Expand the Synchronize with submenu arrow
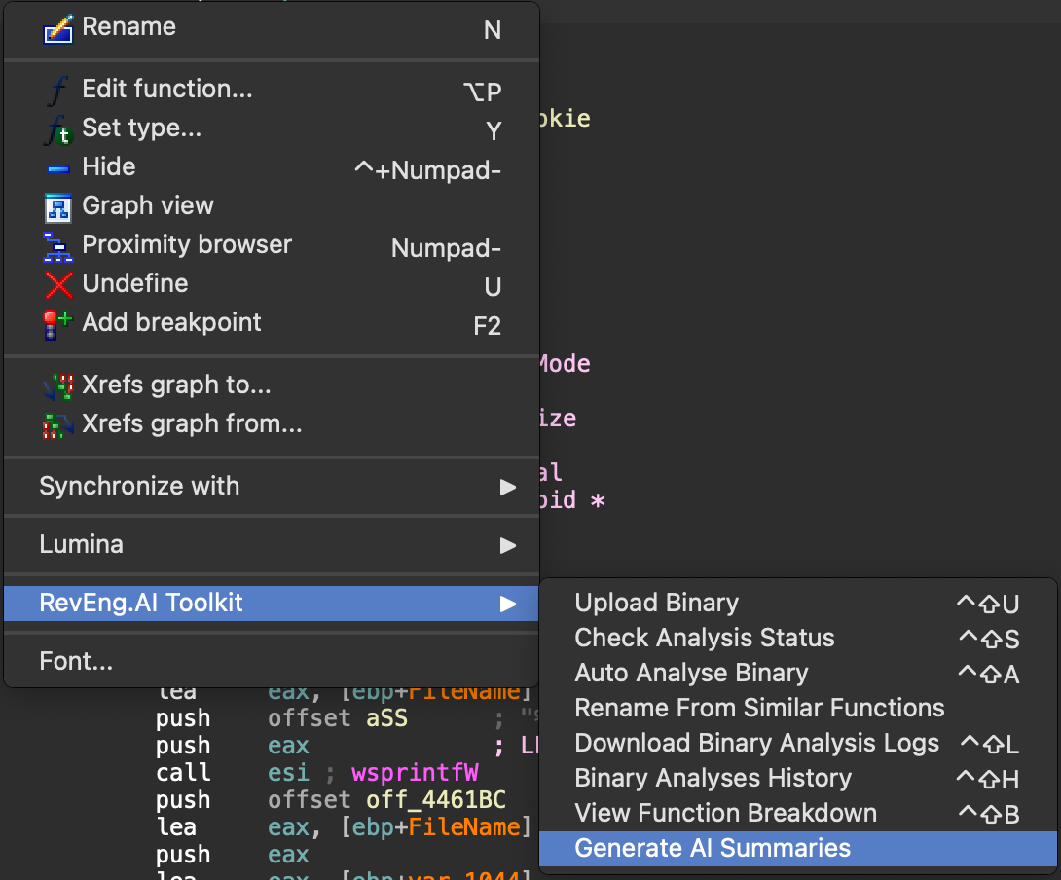The height and width of the screenshot is (880, 1061). (x=507, y=487)
